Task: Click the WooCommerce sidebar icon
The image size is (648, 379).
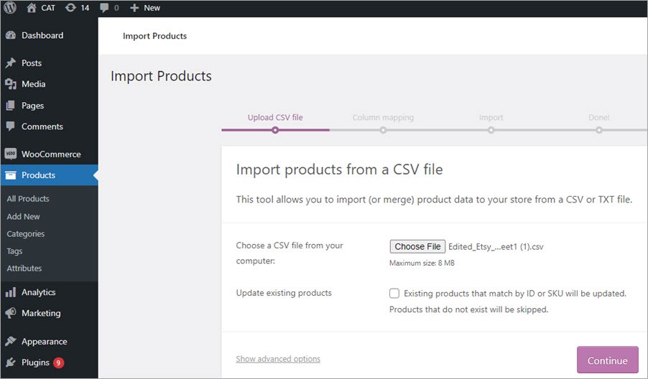Action: pyautogui.click(x=11, y=154)
